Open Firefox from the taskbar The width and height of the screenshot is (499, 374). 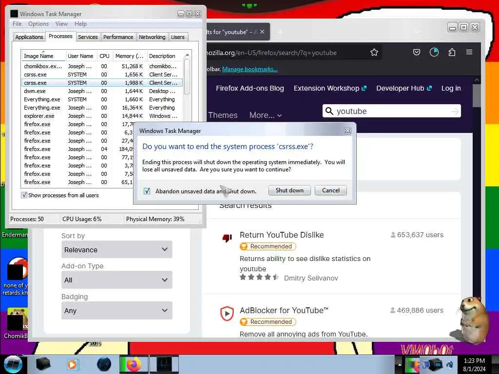[x=134, y=364]
